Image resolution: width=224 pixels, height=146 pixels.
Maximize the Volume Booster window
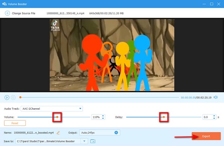pyautogui.click(x=212, y=4)
